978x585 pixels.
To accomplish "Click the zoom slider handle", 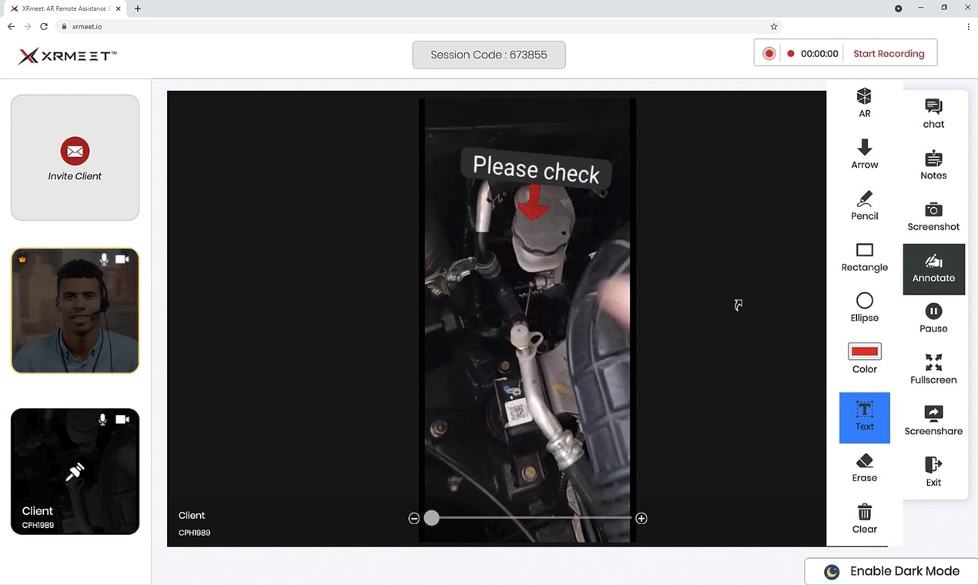I will 432,518.
